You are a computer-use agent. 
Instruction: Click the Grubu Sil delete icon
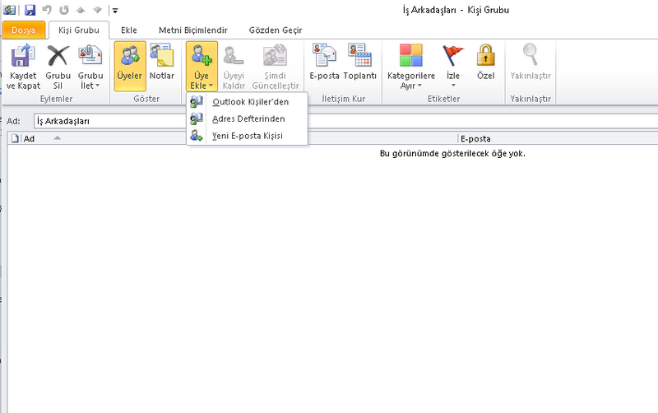(x=58, y=57)
